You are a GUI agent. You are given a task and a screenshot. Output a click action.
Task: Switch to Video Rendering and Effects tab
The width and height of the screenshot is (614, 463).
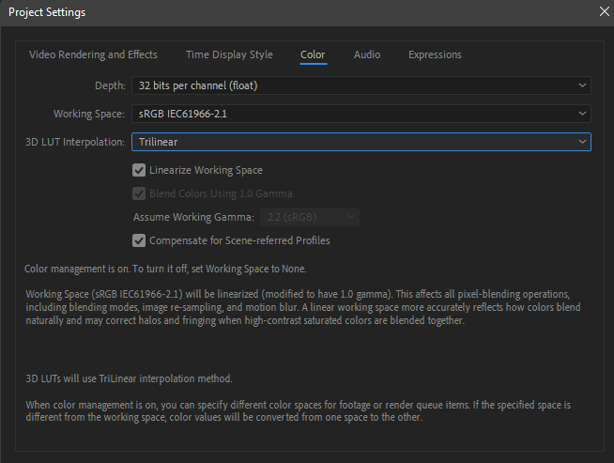tap(93, 54)
